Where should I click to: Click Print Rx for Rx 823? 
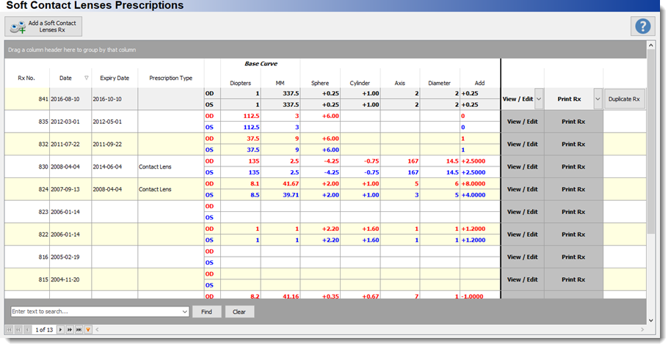573,212
